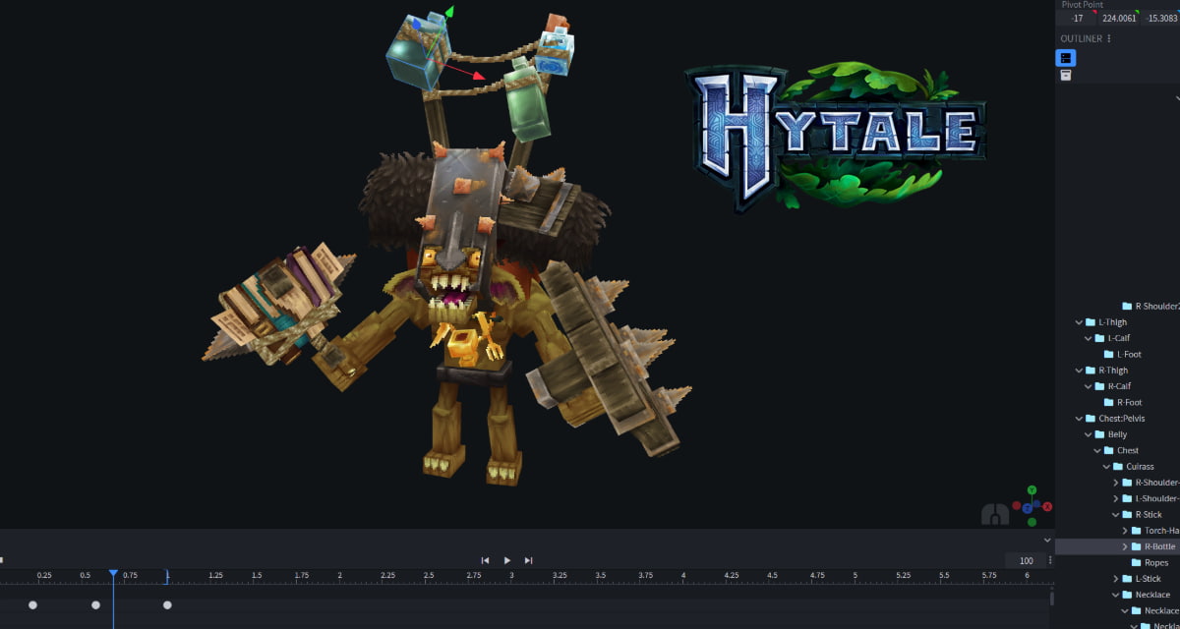Click the Pivot Point Z field 15.3083
1180x629 pixels.
(x=1161, y=18)
